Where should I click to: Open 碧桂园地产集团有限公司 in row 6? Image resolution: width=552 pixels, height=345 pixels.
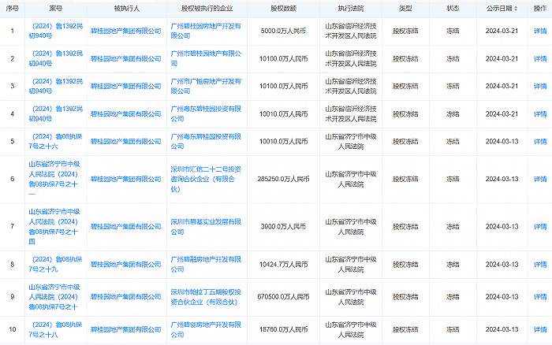coord(125,179)
